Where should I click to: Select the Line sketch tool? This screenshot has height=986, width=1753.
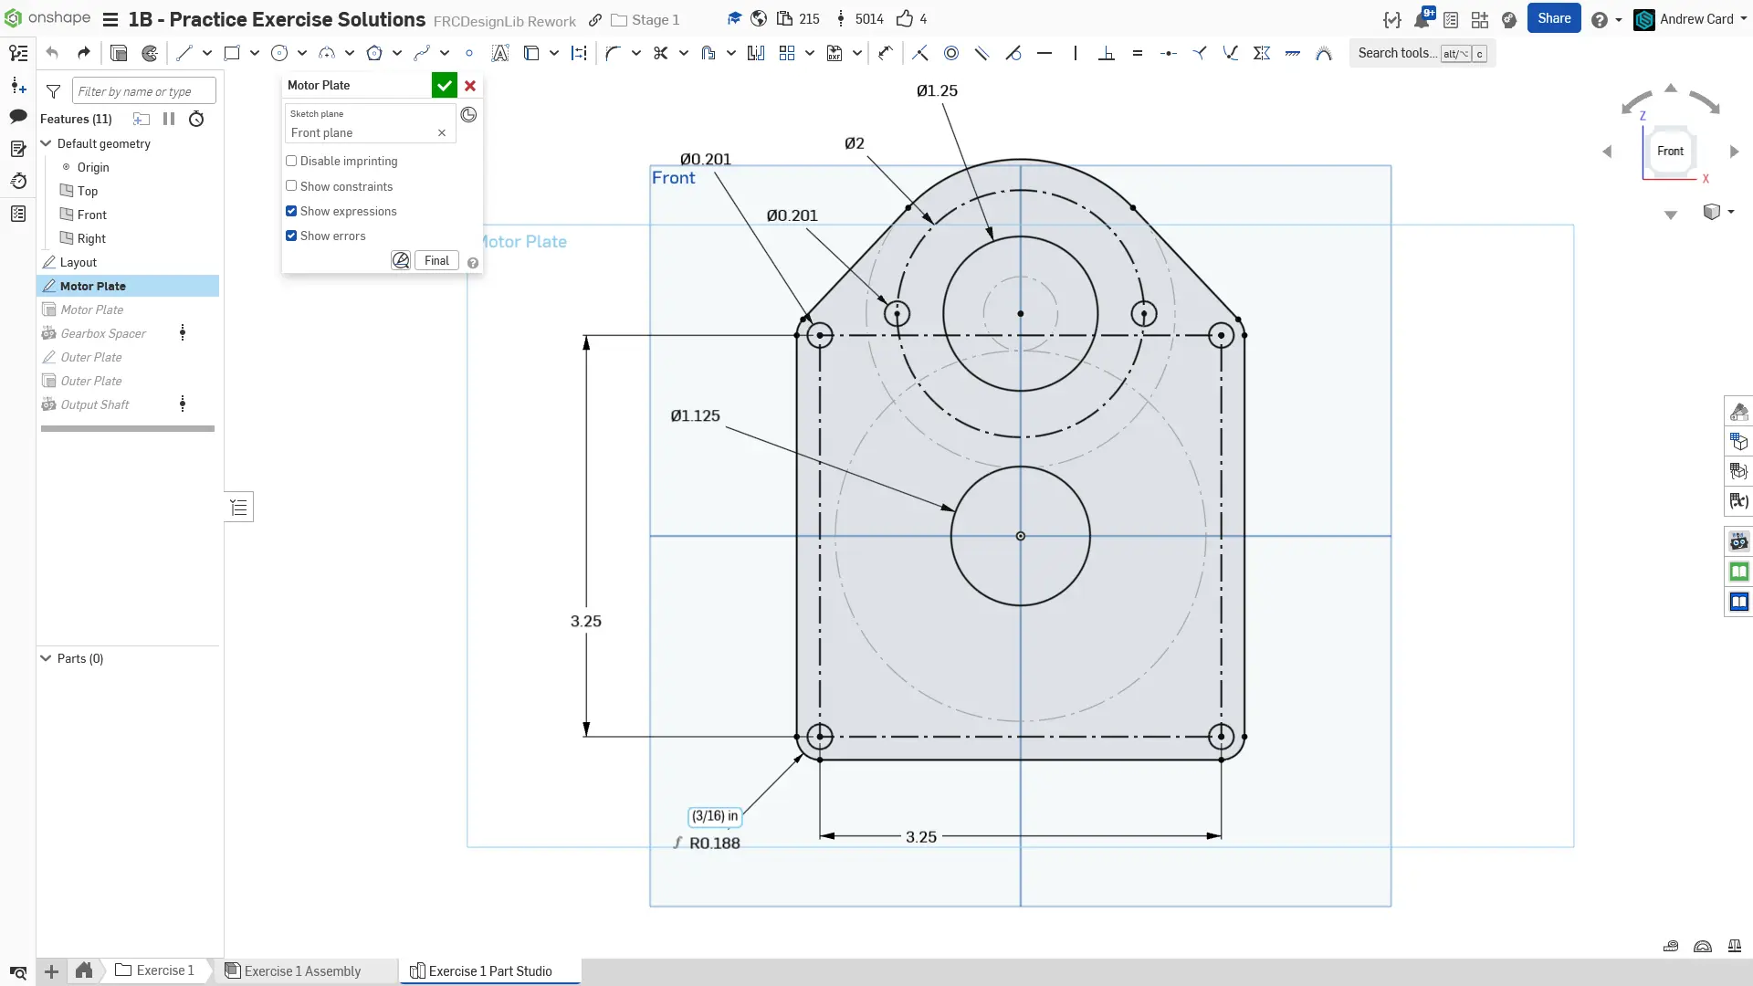184,53
